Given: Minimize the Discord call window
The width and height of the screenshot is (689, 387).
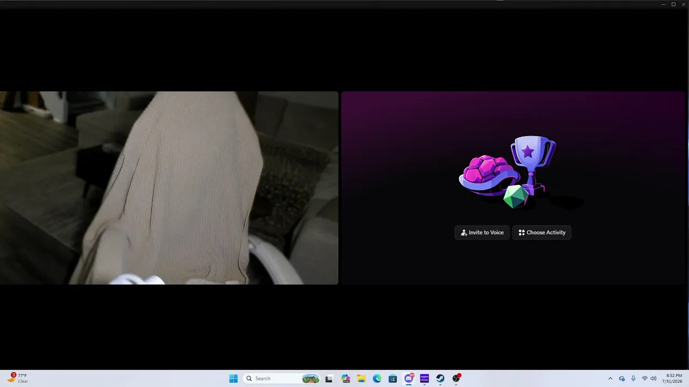Looking at the screenshot, I should click(x=664, y=4).
